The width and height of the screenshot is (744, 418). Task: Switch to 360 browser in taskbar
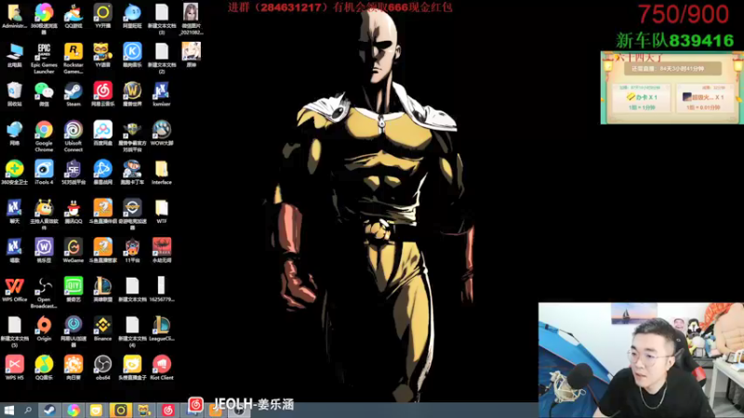(73, 411)
